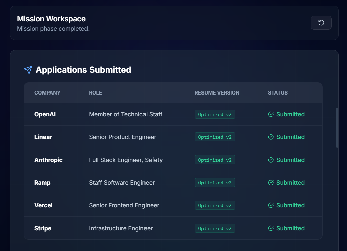Image resolution: width=347 pixels, height=251 pixels.
Task: Click the paper plane icon beside Applications Submitted
Action: click(28, 70)
